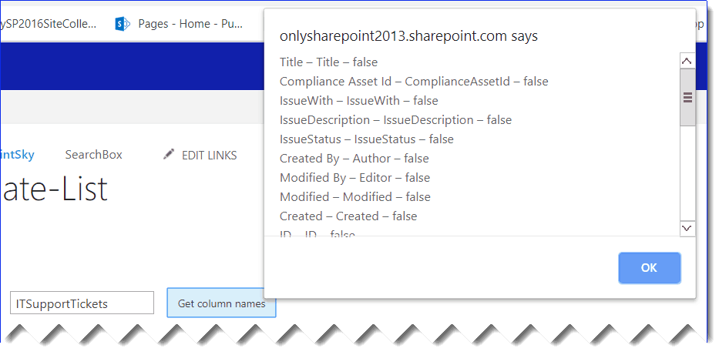Open the SearchBox navigation link
Viewport: 719px width, 355px height.
coord(93,155)
